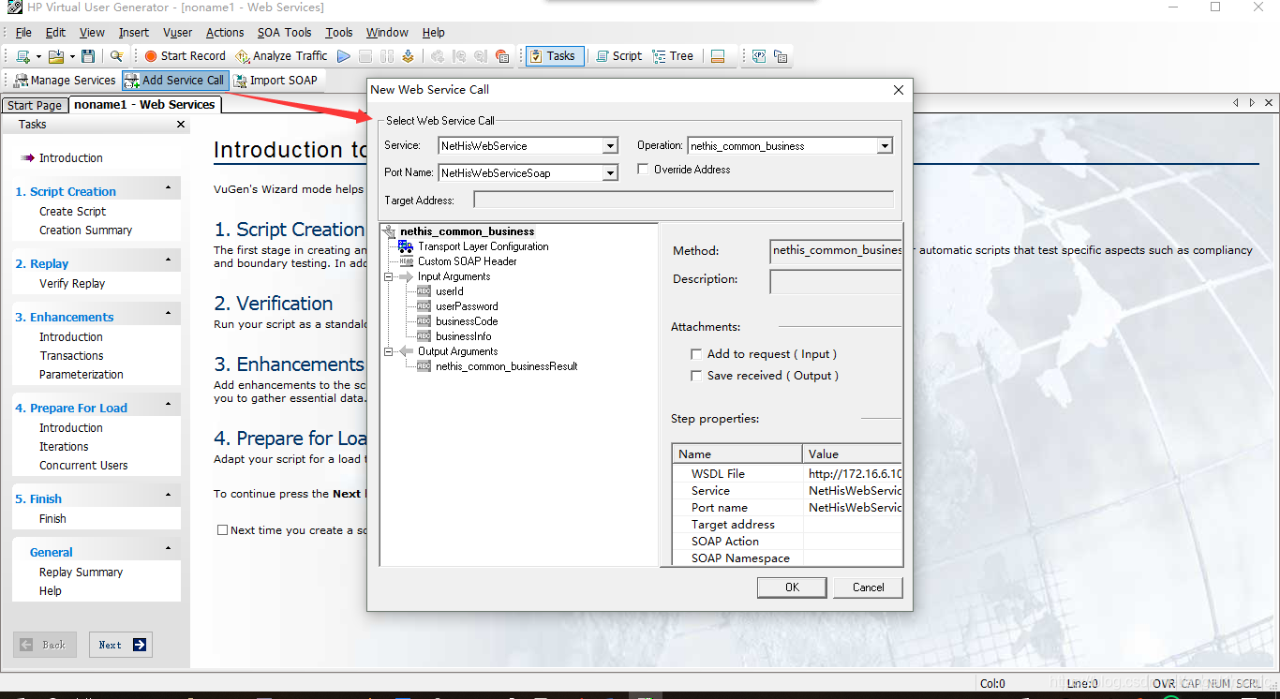Open the Window menu

click(387, 32)
